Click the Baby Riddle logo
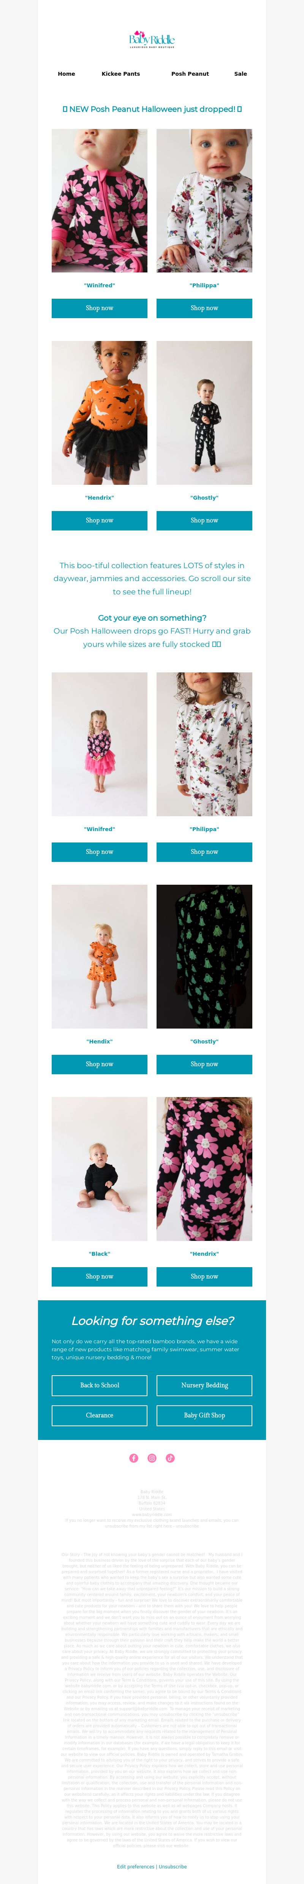The height and width of the screenshot is (1884, 304). point(152,40)
